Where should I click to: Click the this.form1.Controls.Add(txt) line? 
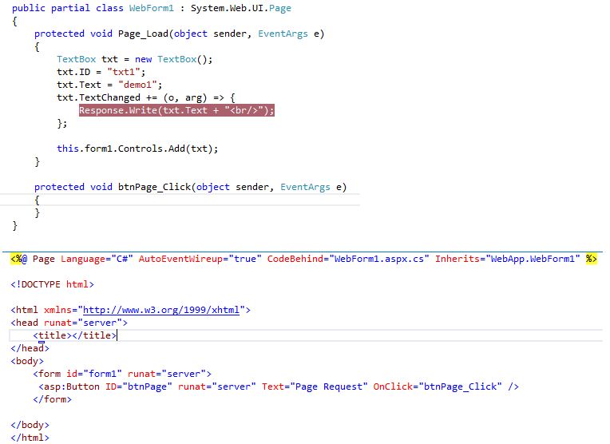[x=137, y=149]
